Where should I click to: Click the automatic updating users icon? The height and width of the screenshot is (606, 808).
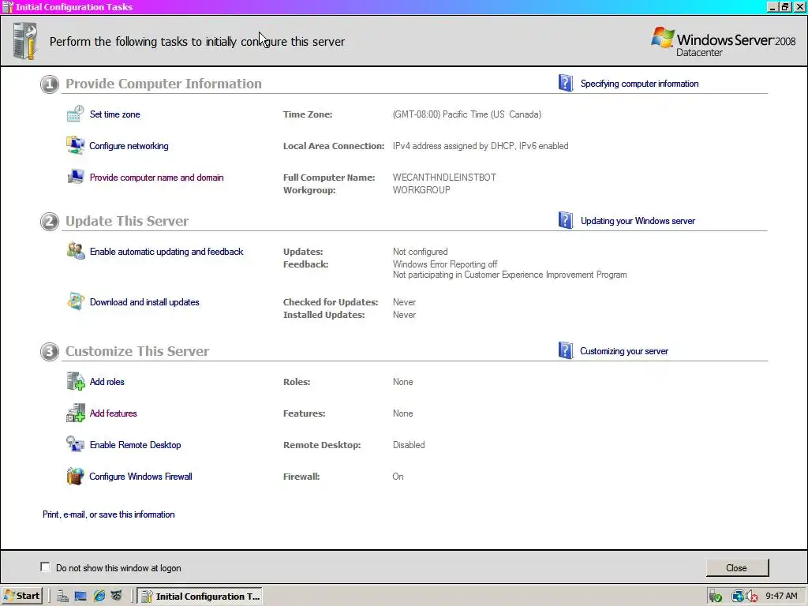pos(76,251)
